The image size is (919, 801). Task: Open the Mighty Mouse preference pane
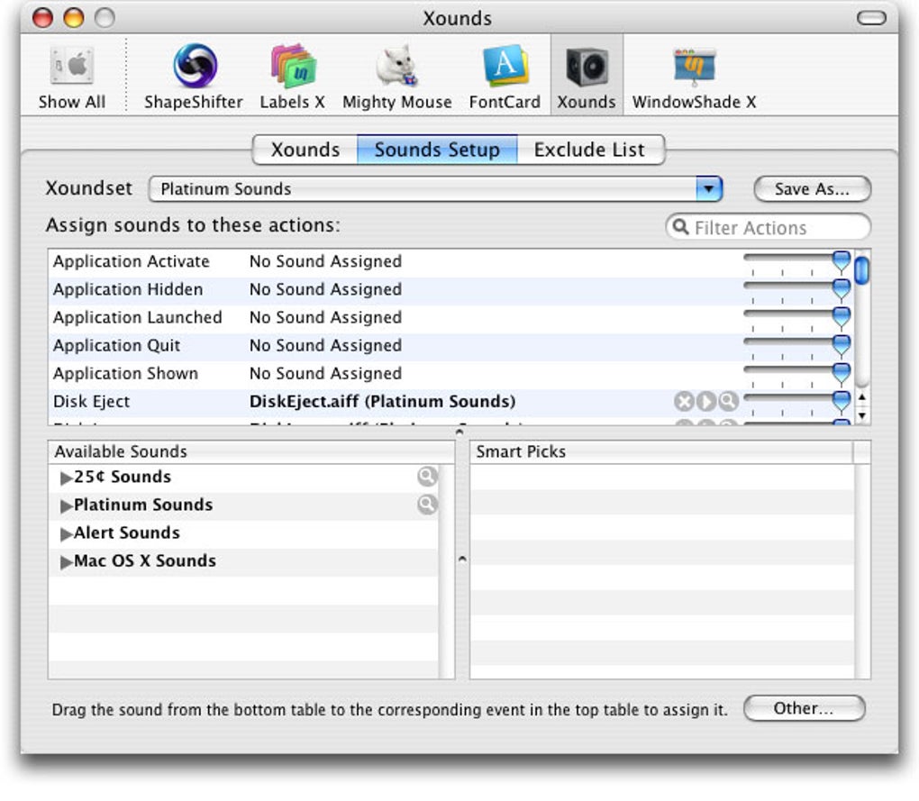396,77
